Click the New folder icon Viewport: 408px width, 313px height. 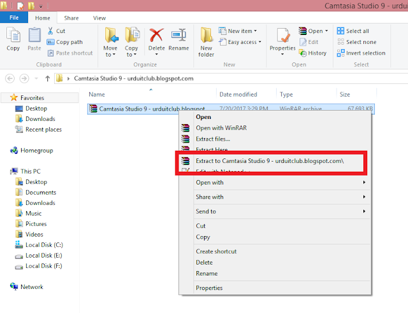[x=206, y=36]
